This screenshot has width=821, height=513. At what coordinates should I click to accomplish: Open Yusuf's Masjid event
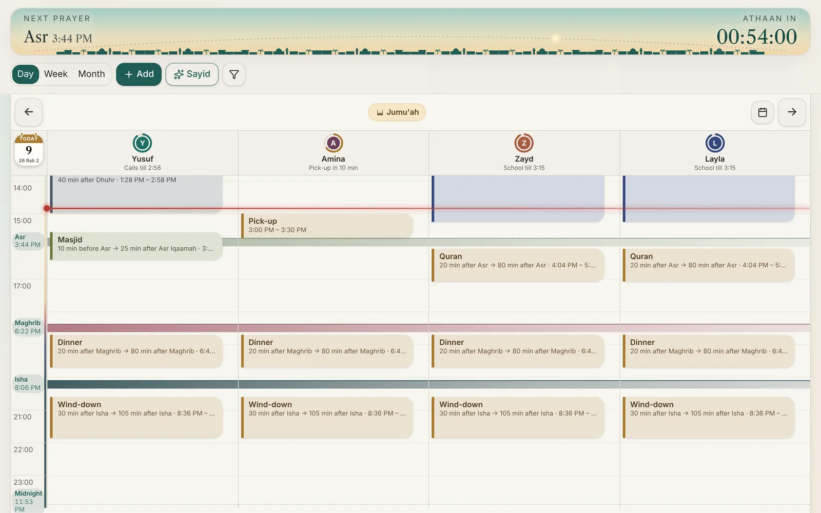(x=136, y=246)
